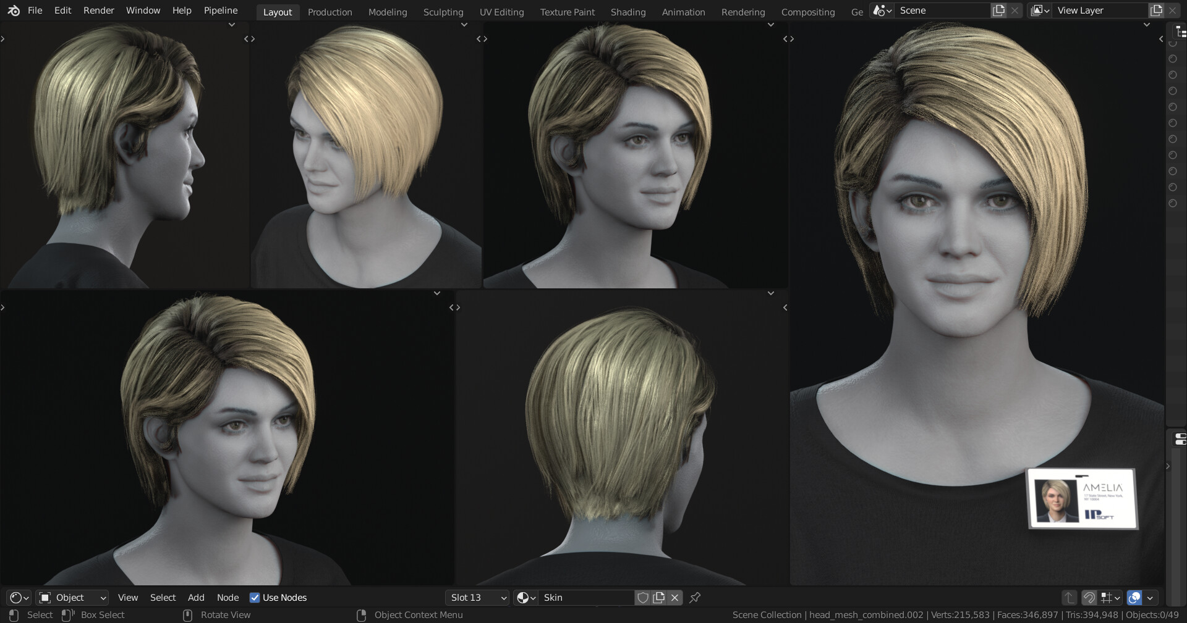
Task: Open the node editor Node menu
Action: coord(228,598)
